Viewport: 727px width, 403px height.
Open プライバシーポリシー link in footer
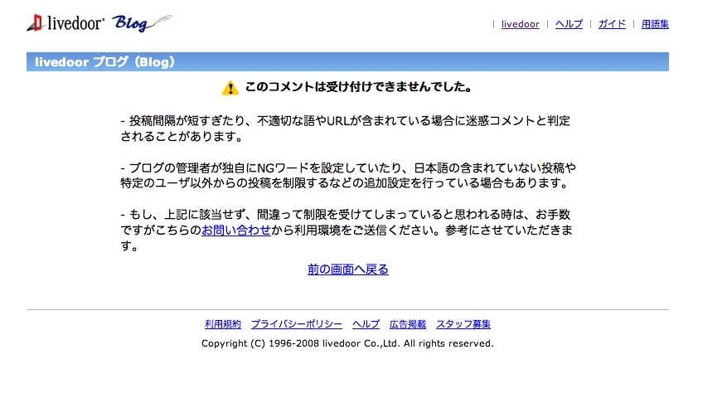(297, 324)
